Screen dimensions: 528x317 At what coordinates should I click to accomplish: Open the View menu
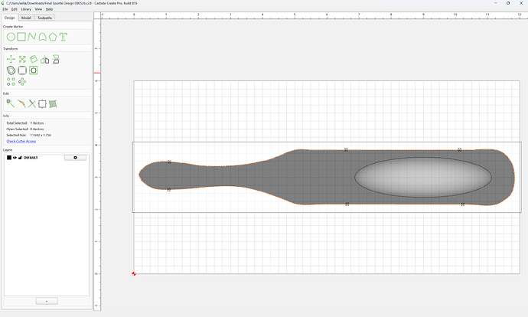point(38,9)
